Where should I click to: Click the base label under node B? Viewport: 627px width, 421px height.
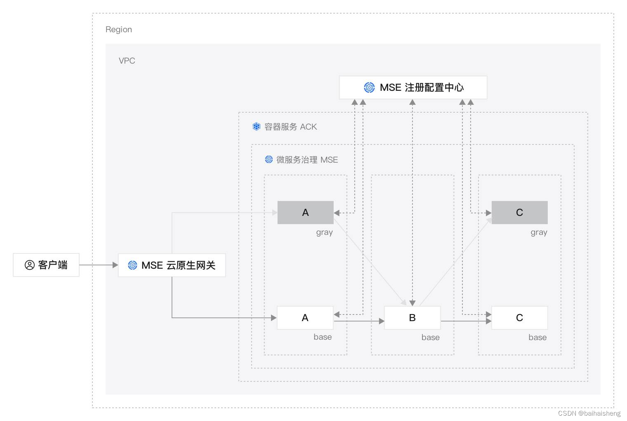tap(430, 337)
